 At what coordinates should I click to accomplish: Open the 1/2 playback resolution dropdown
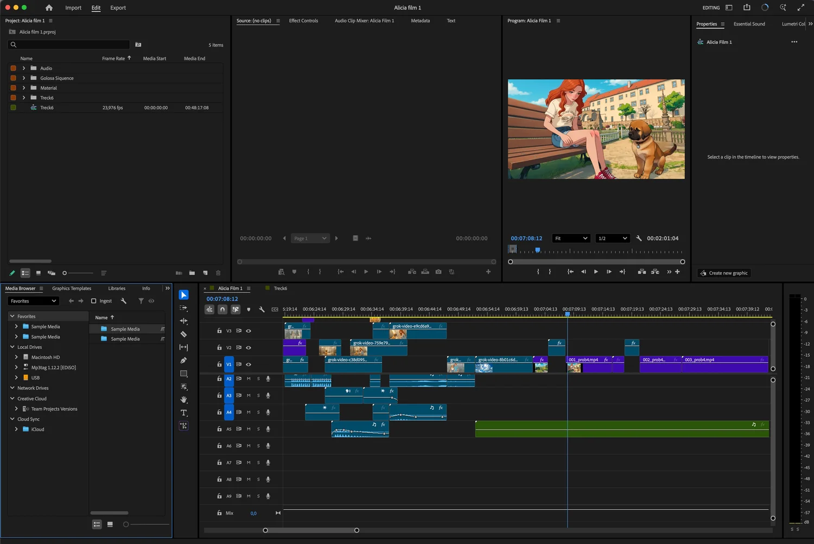pos(613,238)
